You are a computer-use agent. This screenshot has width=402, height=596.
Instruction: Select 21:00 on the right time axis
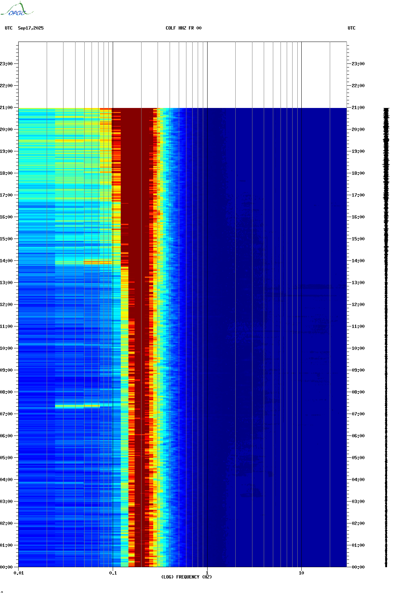(x=358, y=108)
